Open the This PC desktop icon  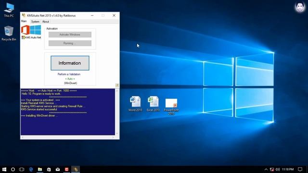pyautogui.click(x=9, y=10)
